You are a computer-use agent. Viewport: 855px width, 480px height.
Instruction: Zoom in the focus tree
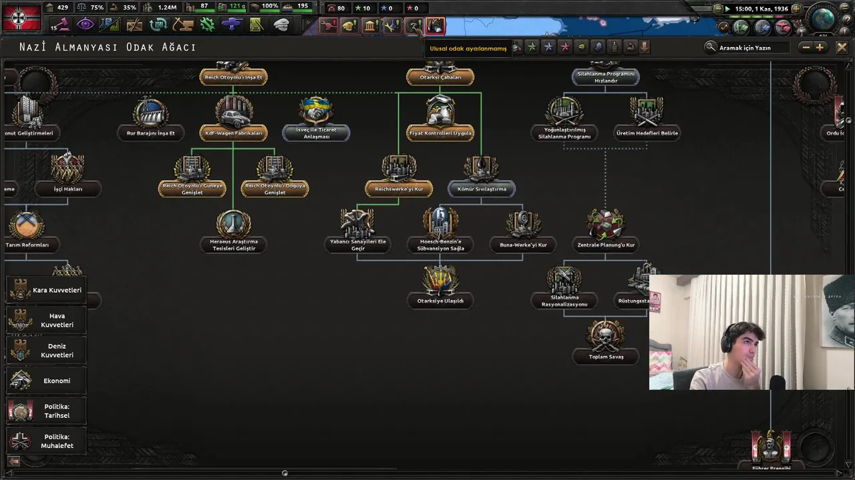pos(820,47)
